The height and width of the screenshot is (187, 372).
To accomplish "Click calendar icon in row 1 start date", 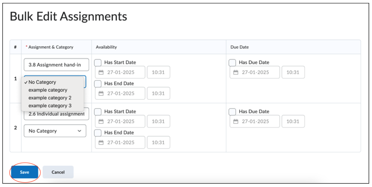I will pyautogui.click(x=101, y=73).
